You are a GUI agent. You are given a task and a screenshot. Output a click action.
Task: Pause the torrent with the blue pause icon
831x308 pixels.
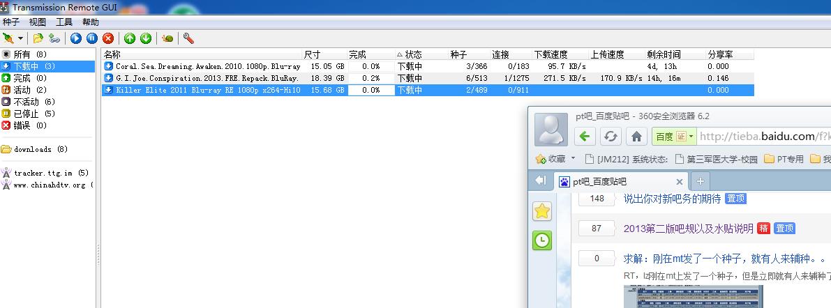(92, 38)
